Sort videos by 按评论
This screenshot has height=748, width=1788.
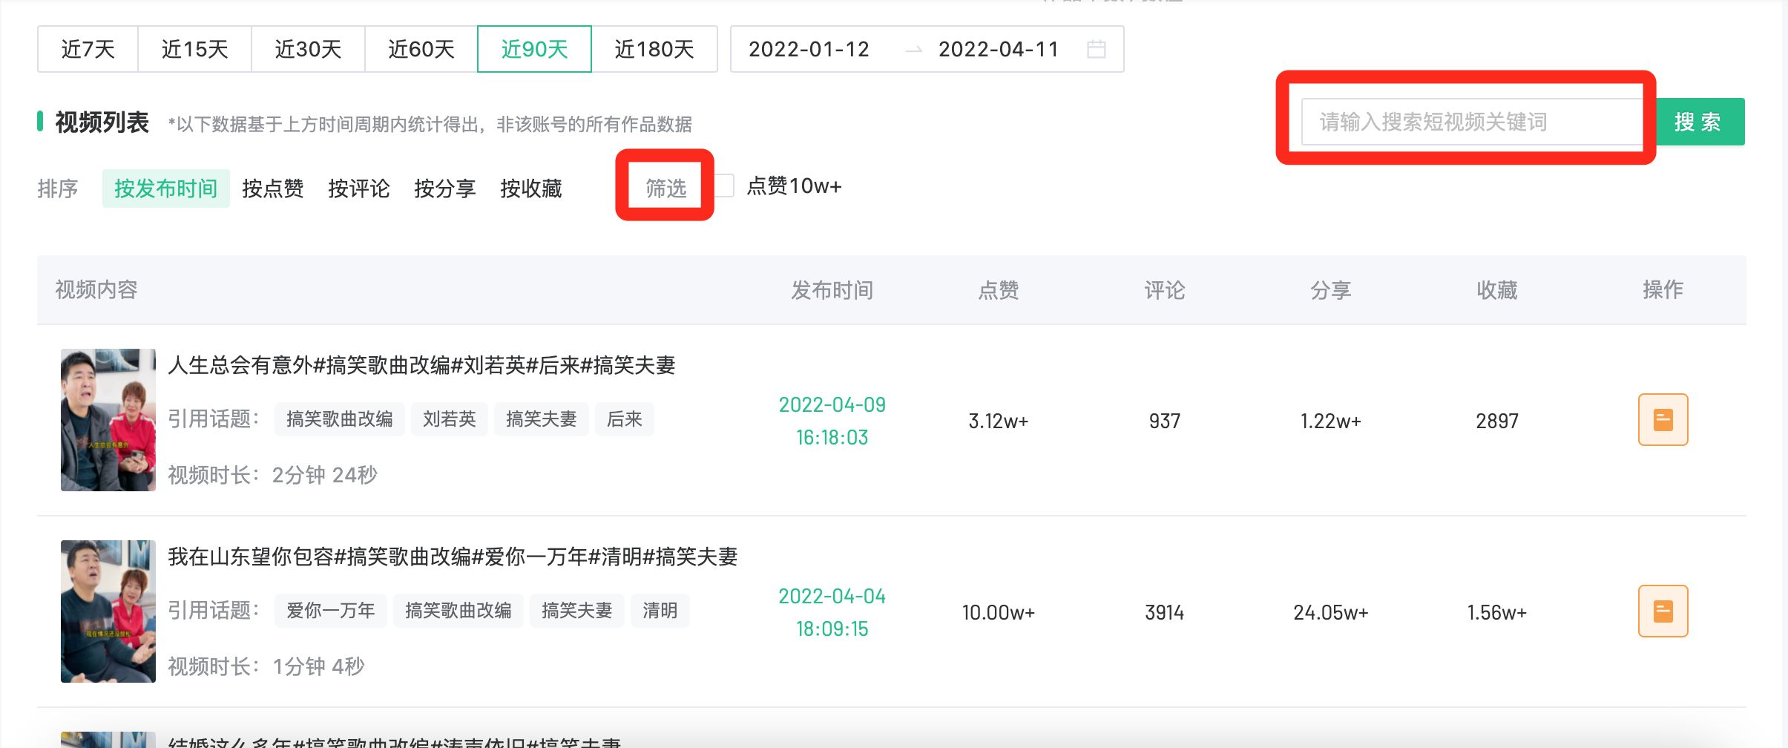pyautogui.click(x=358, y=188)
